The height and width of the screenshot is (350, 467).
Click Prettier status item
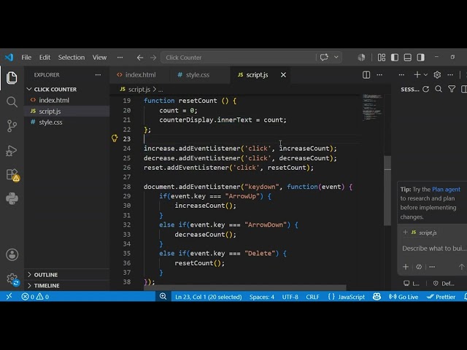pos(441,297)
